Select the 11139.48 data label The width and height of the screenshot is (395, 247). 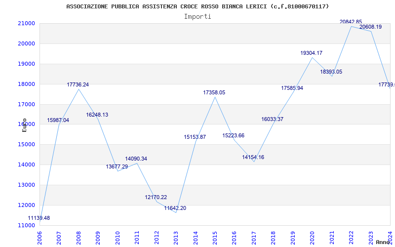coord(39,218)
